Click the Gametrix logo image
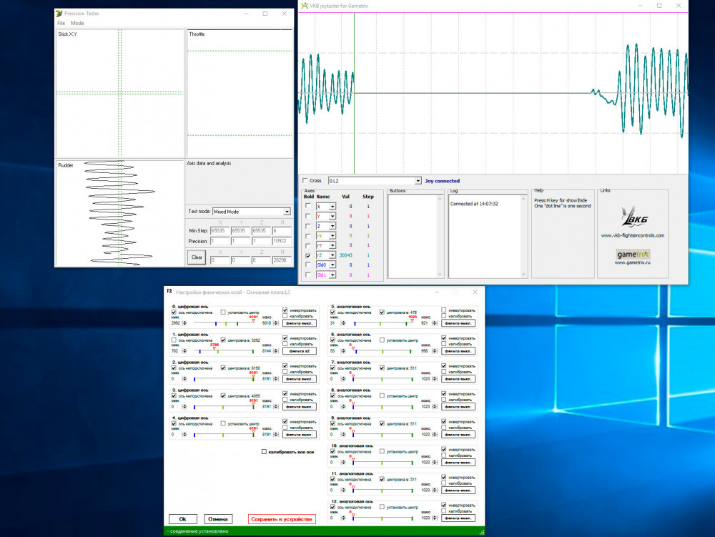Image resolution: width=715 pixels, height=537 pixels. (632, 254)
